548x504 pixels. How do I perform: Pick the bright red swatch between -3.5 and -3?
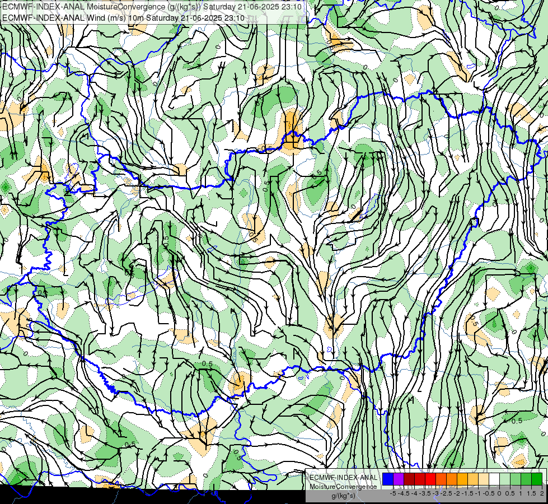[430, 479]
